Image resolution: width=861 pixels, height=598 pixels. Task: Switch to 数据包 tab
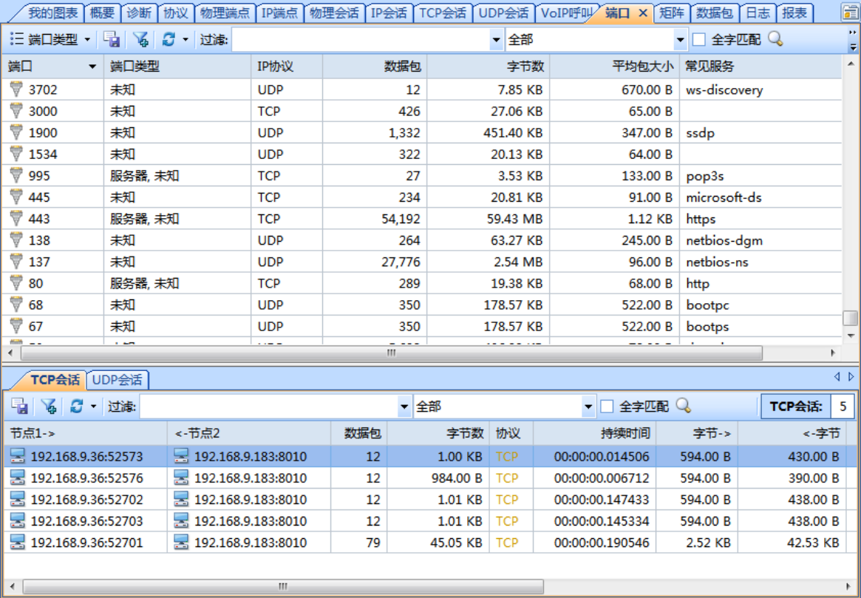[x=715, y=13]
